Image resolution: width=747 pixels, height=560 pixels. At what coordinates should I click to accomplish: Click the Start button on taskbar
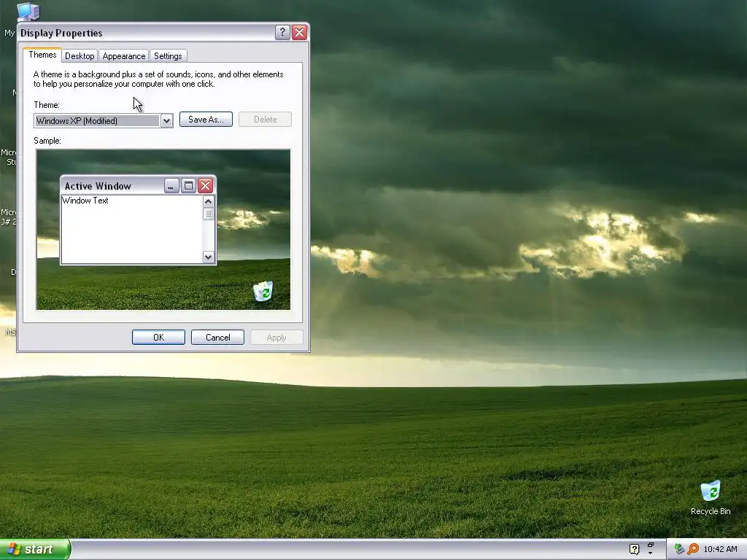[x=35, y=549]
